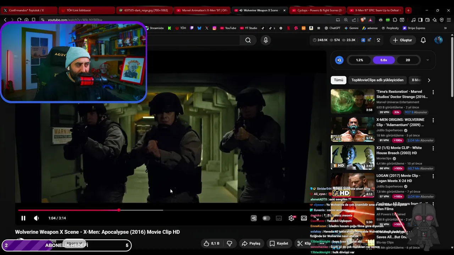The width and height of the screenshot is (454, 255).
Task: Select the 20 vidIQ stat pill
Action: 408,60
